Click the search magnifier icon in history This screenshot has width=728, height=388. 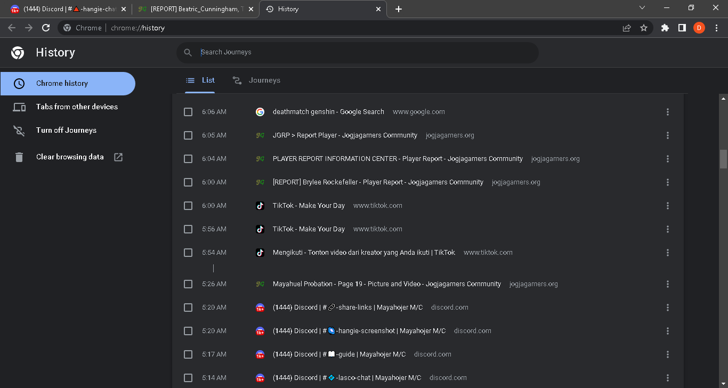(x=188, y=52)
